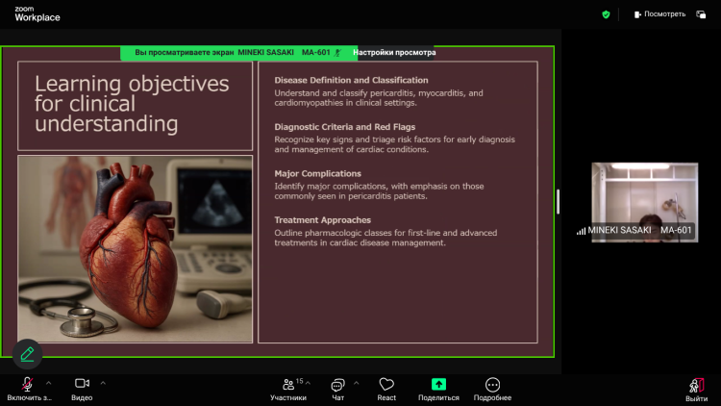Open Настройки просмотра view settings menu
Screen dimensions: 721x406
[393, 53]
